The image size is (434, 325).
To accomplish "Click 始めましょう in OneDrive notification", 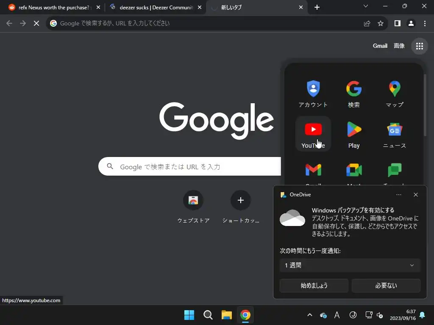I will click(x=314, y=286).
